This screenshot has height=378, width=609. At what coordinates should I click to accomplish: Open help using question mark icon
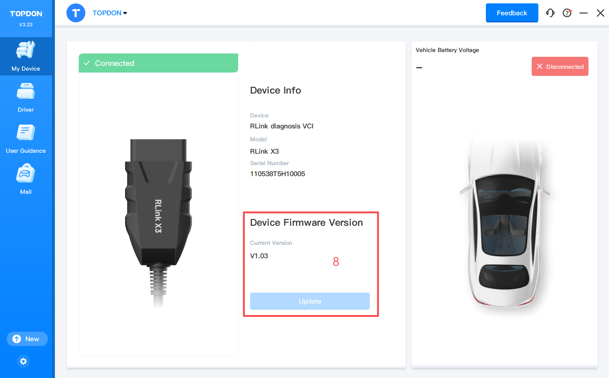click(x=567, y=13)
